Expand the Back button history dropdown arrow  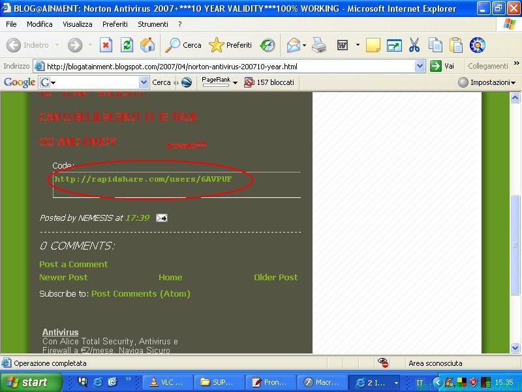pos(57,44)
